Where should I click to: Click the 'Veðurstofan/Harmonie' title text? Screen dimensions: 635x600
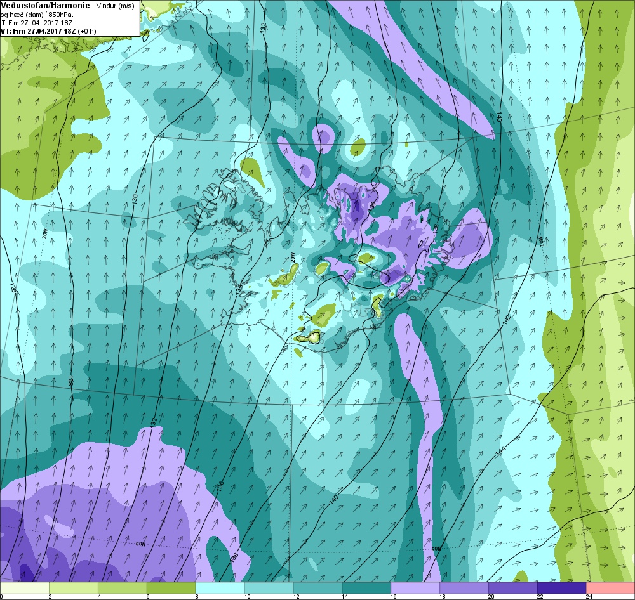click(46, 6)
